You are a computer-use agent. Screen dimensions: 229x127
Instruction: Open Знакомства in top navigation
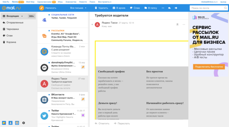click(x=71, y=2)
